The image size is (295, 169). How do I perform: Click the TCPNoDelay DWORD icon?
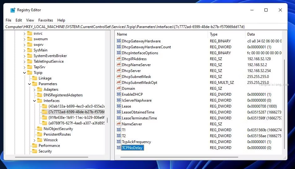point(119,147)
